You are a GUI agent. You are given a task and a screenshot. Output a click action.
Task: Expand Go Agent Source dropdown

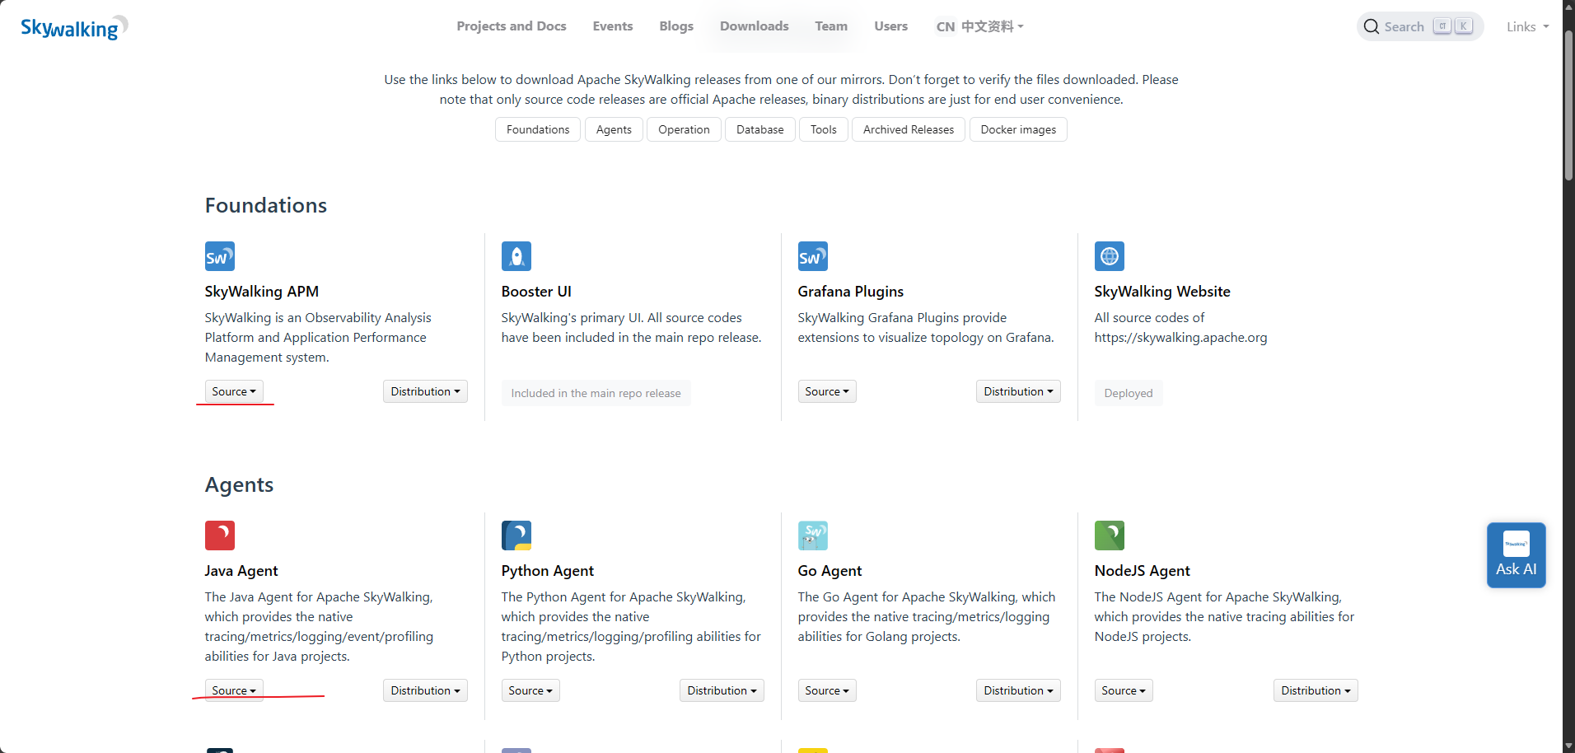tap(827, 690)
